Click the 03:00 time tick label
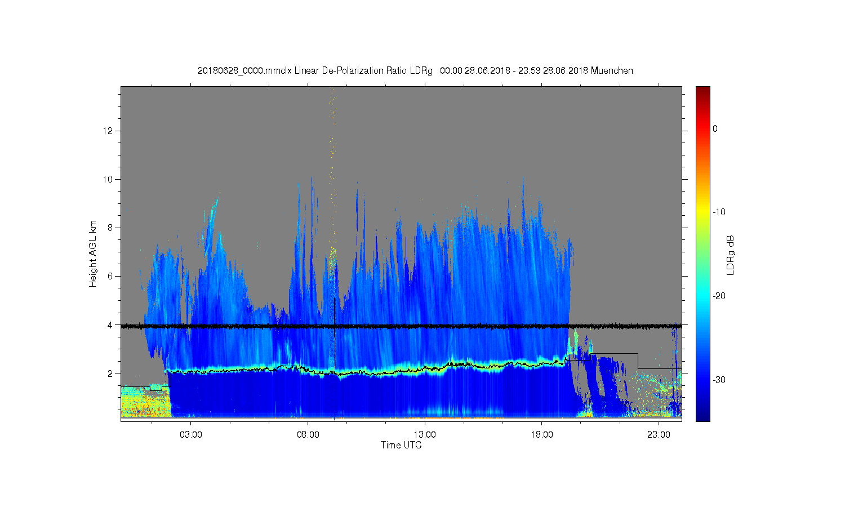Viewport: 845px width, 507px height. click(191, 435)
